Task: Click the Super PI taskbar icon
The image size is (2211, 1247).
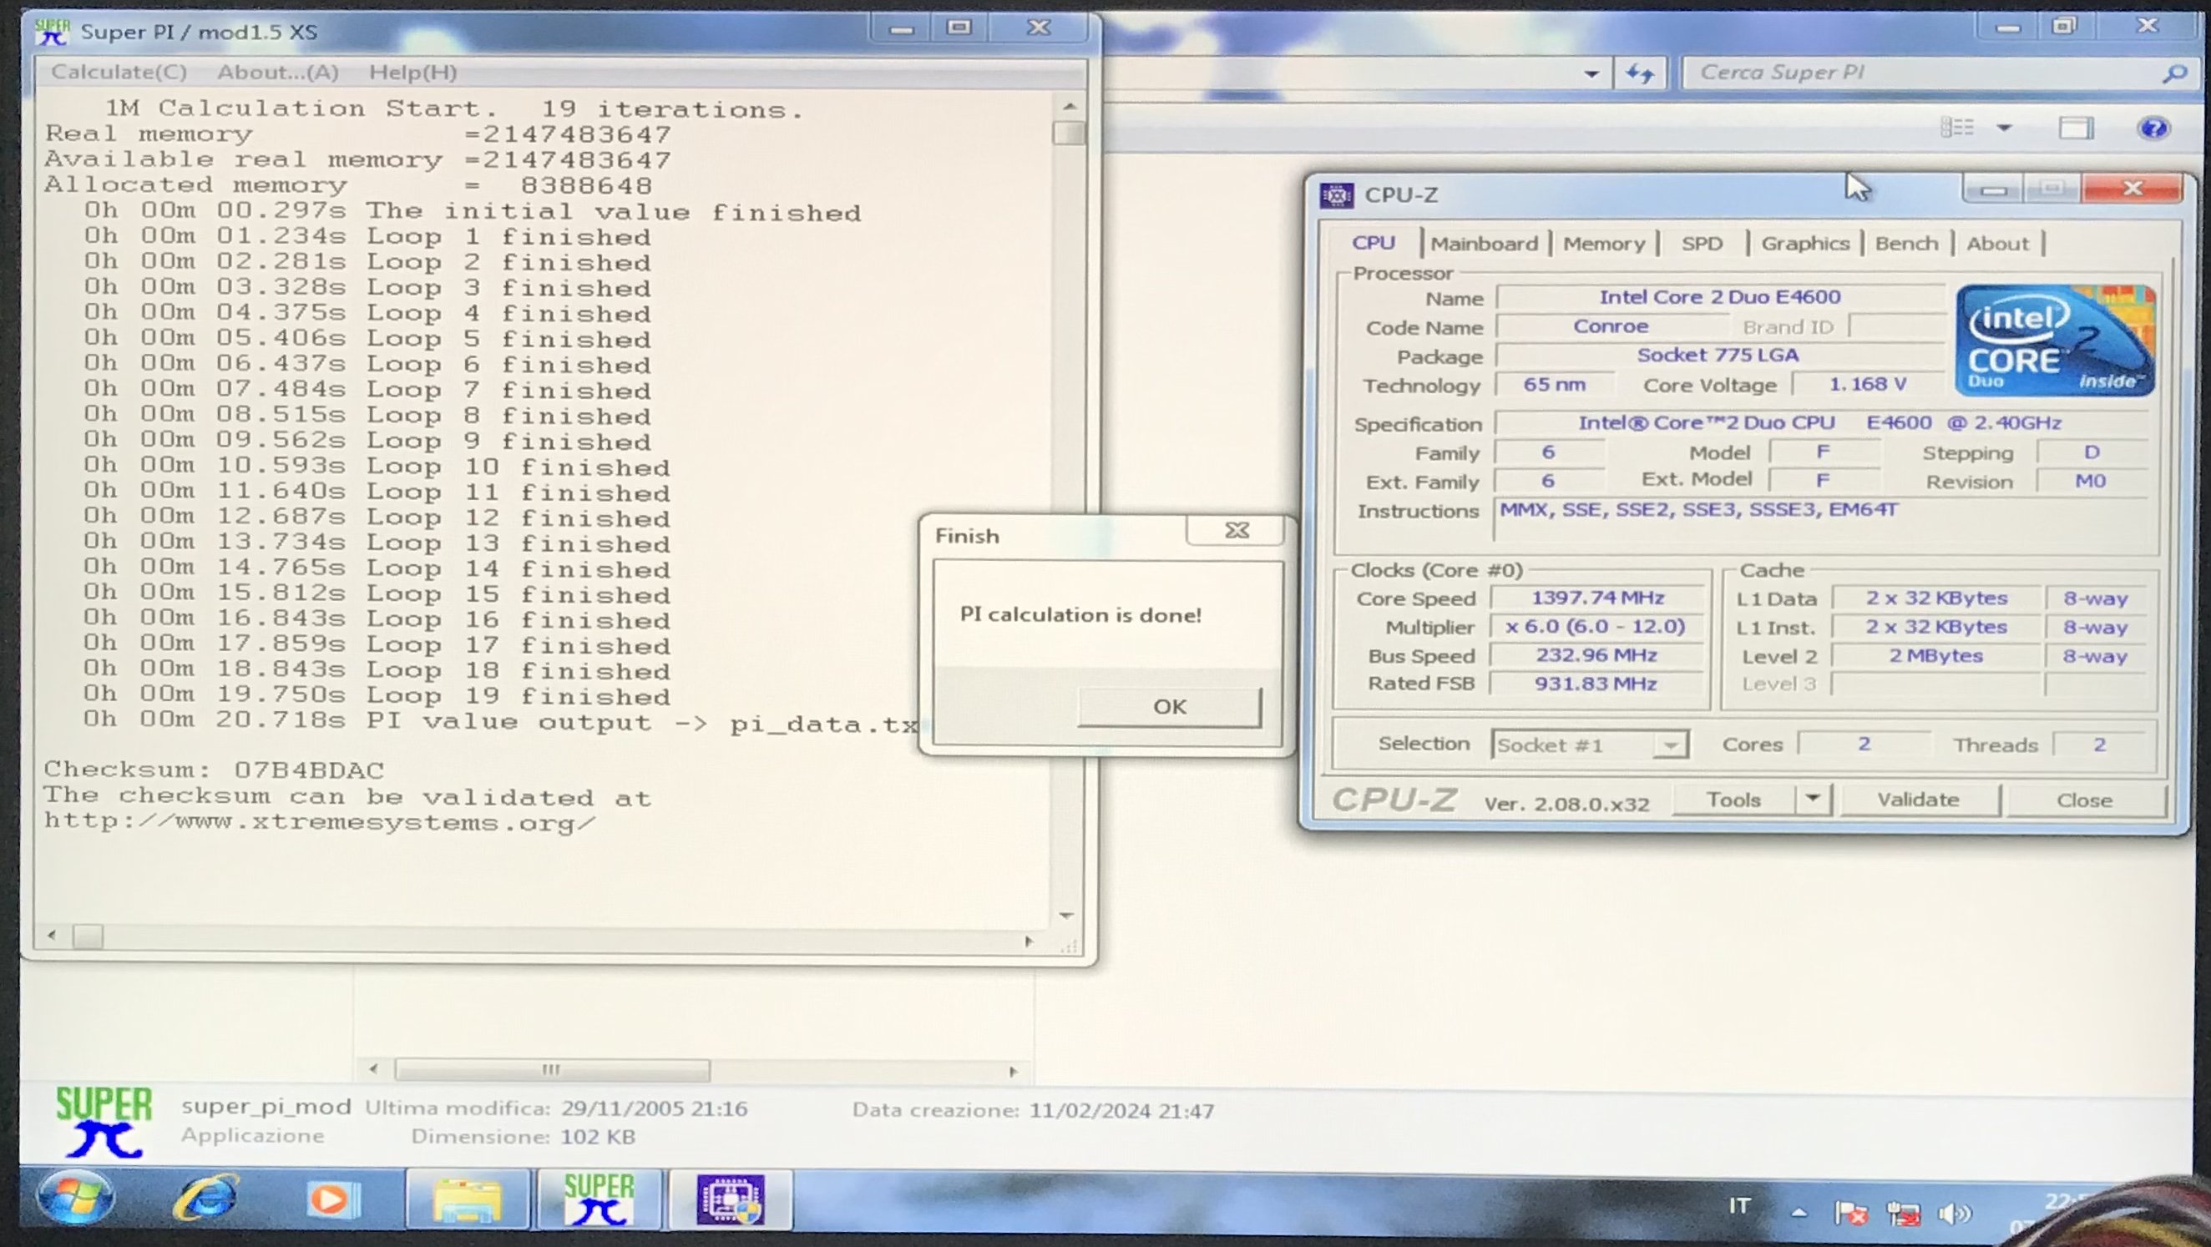Action: (x=600, y=1199)
